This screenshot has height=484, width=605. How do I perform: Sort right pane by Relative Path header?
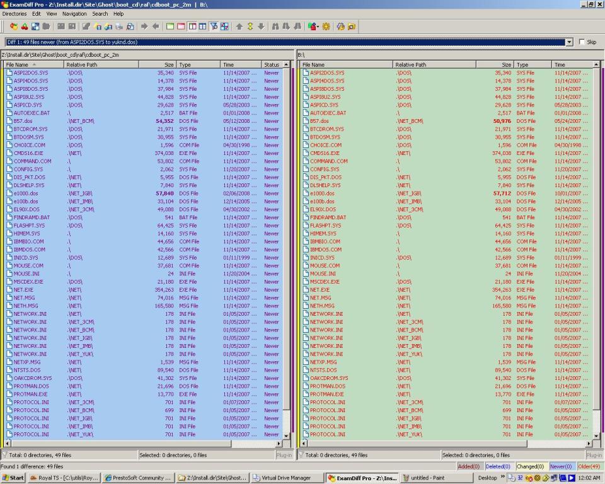pos(434,64)
